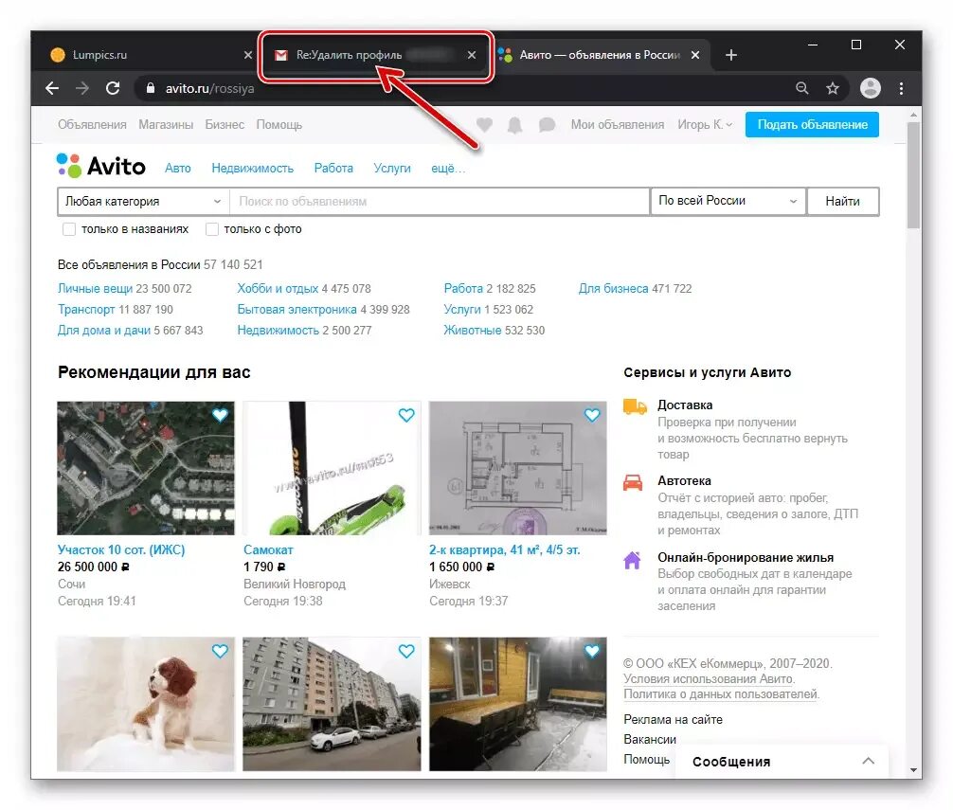Open favorites via the heart icon in header
Image resolution: width=953 pixels, height=810 pixels.
point(484,124)
